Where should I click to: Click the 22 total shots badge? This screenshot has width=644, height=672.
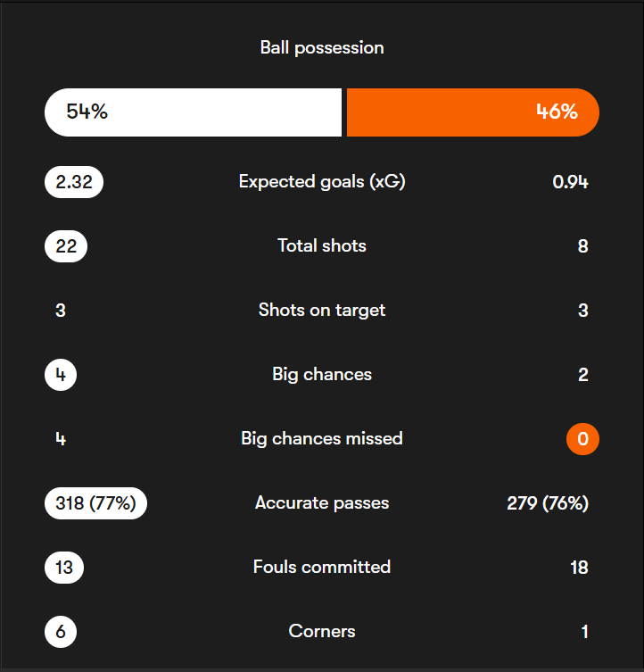(x=66, y=246)
